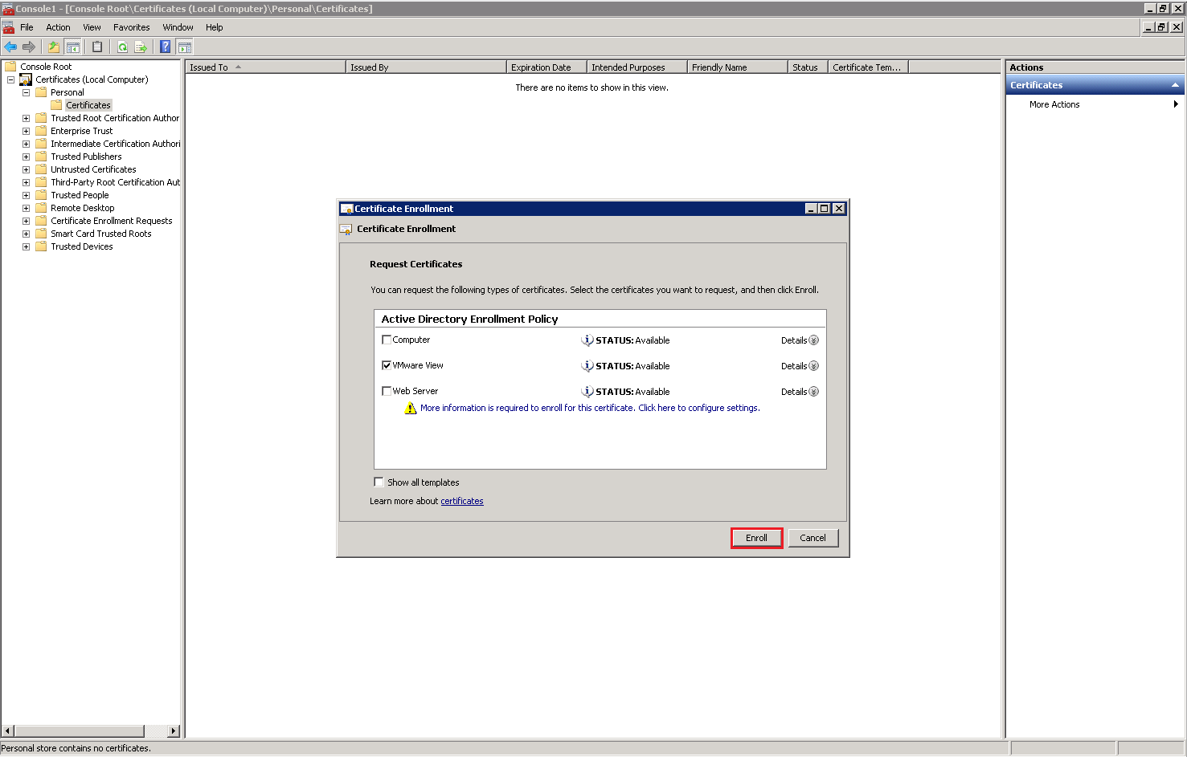Screen dimensions: 1187x757
Task: Toggle the Show/Hide Console Tree icon
Action: click(72, 47)
